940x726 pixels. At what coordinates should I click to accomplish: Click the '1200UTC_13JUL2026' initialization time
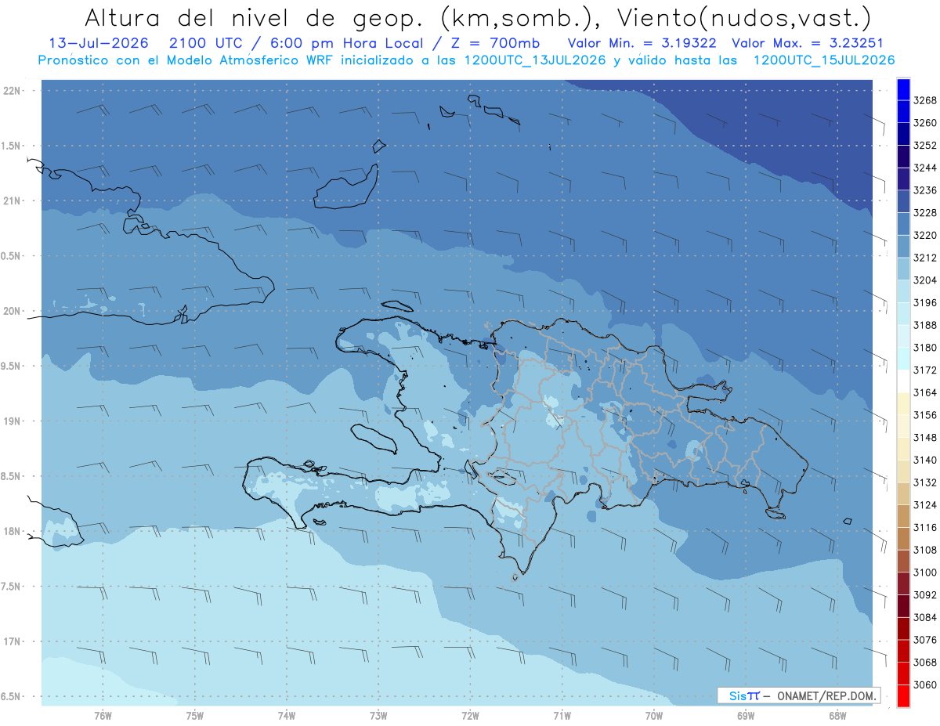pyautogui.click(x=535, y=60)
